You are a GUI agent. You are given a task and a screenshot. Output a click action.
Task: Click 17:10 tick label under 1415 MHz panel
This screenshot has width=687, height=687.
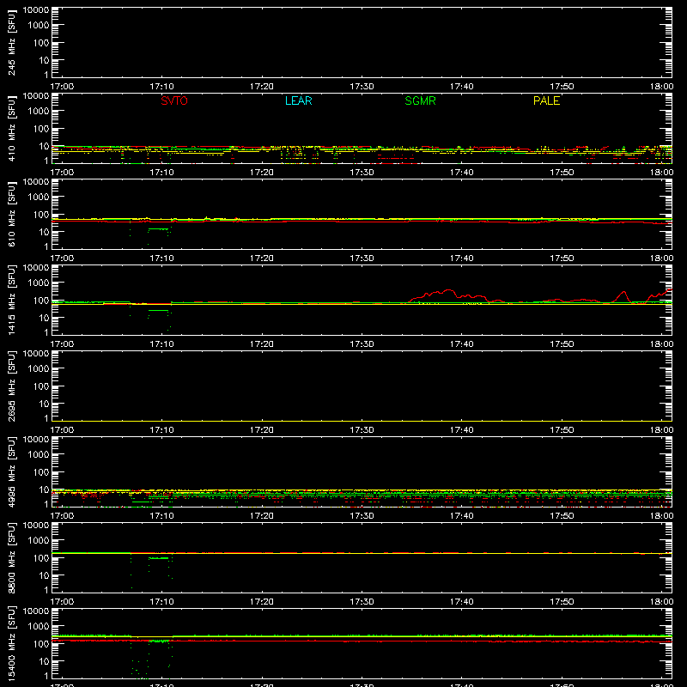[x=161, y=344]
